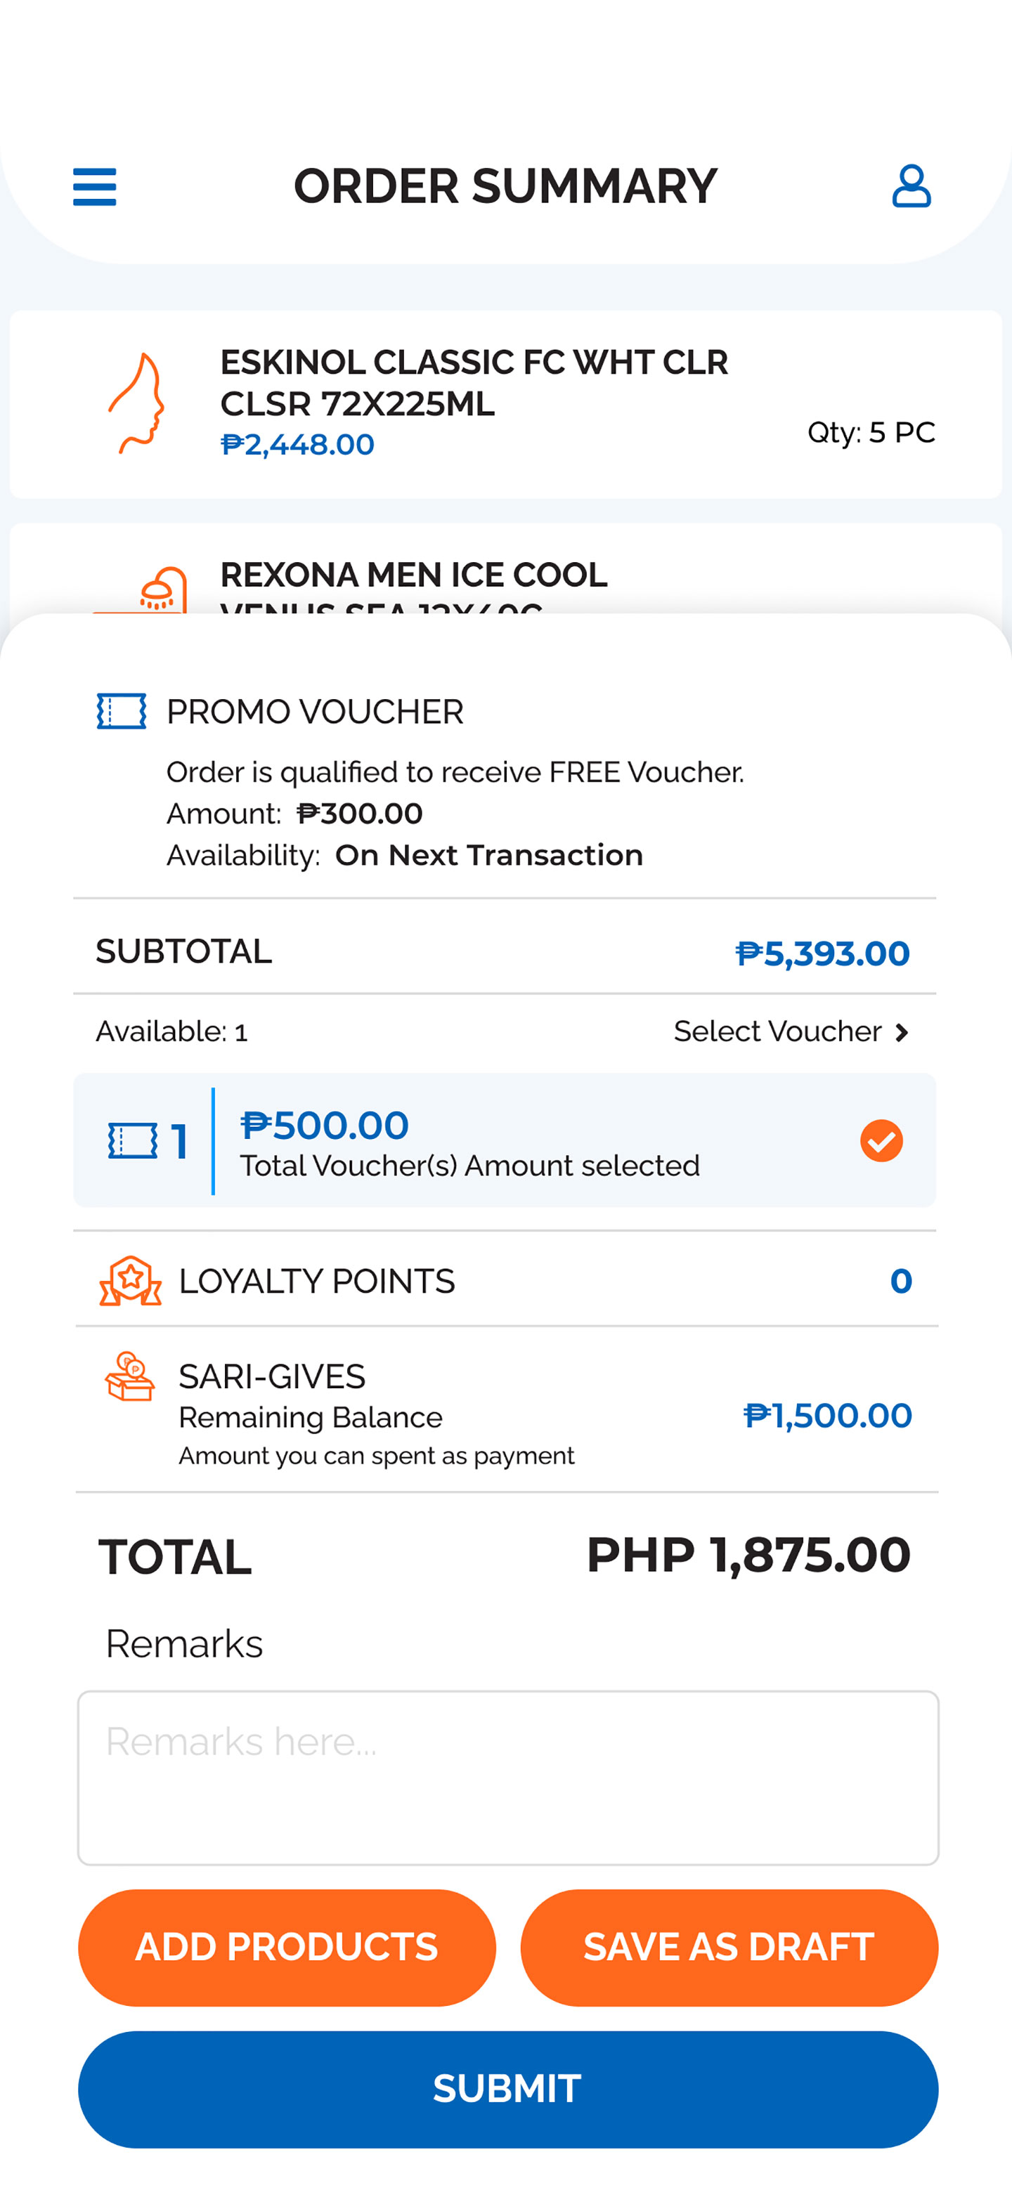Click the Save as Draft button
This screenshot has width=1012, height=2190.
pos(729,1947)
